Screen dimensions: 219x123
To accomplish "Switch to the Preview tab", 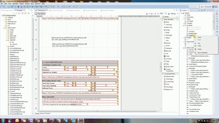I will [48, 113].
